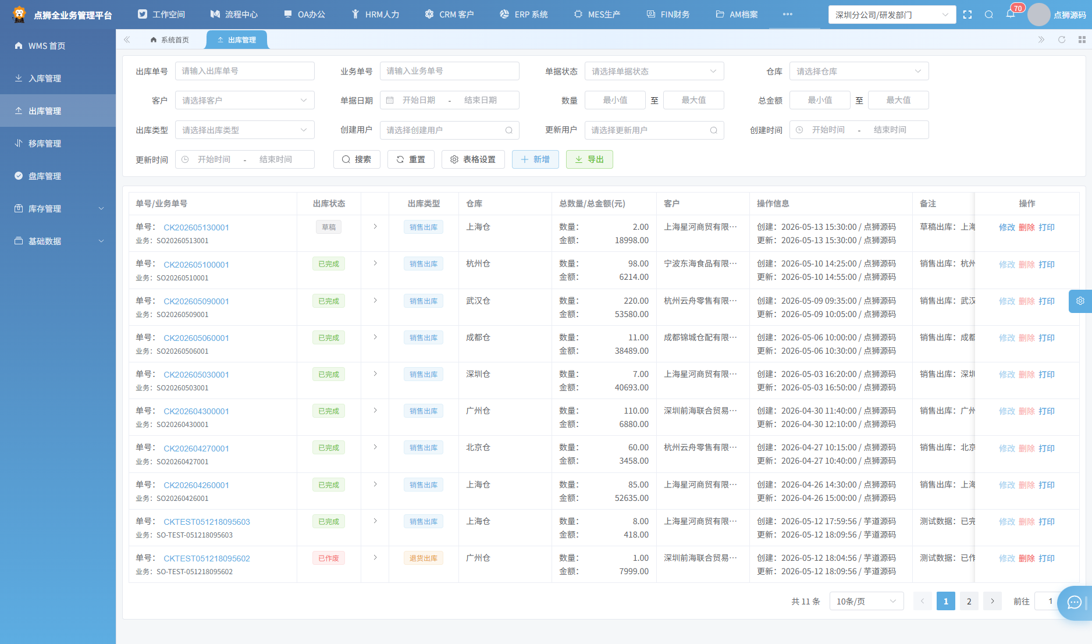Open 深圳分公司/研发部门 department selector
Image resolution: width=1092 pixels, height=644 pixels.
coord(892,15)
